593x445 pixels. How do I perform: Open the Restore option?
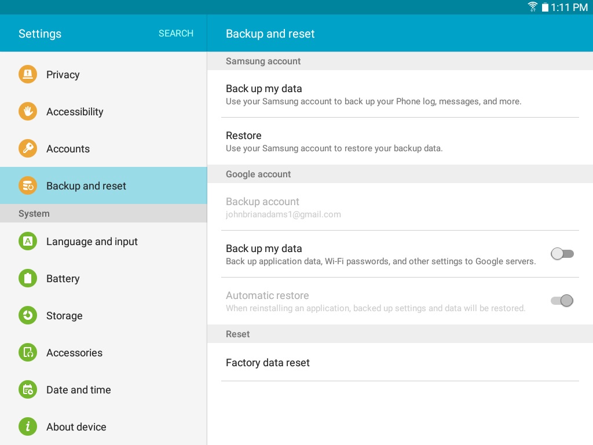[400, 141]
